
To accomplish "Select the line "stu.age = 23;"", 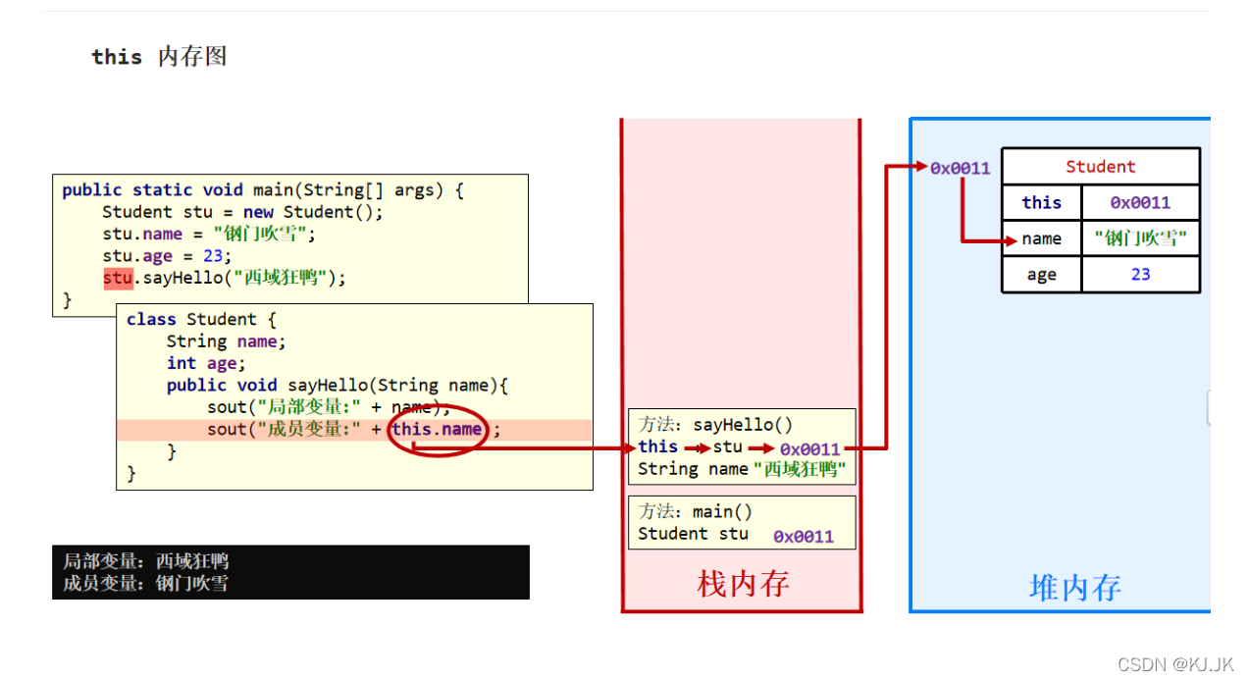I will tap(167, 255).
